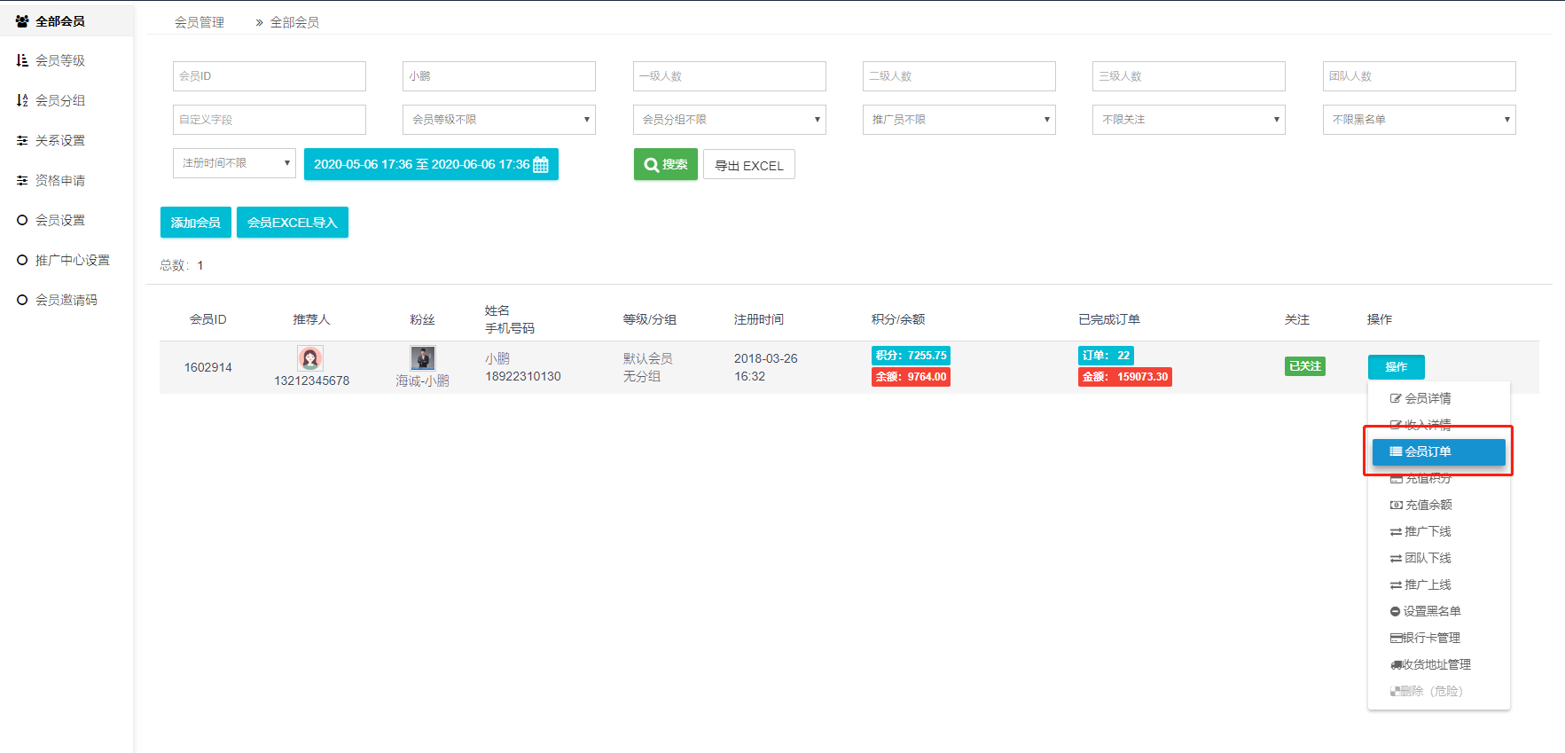Click member ID 1602914 cell
Screen dimensions: 1565x753
click(x=208, y=367)
